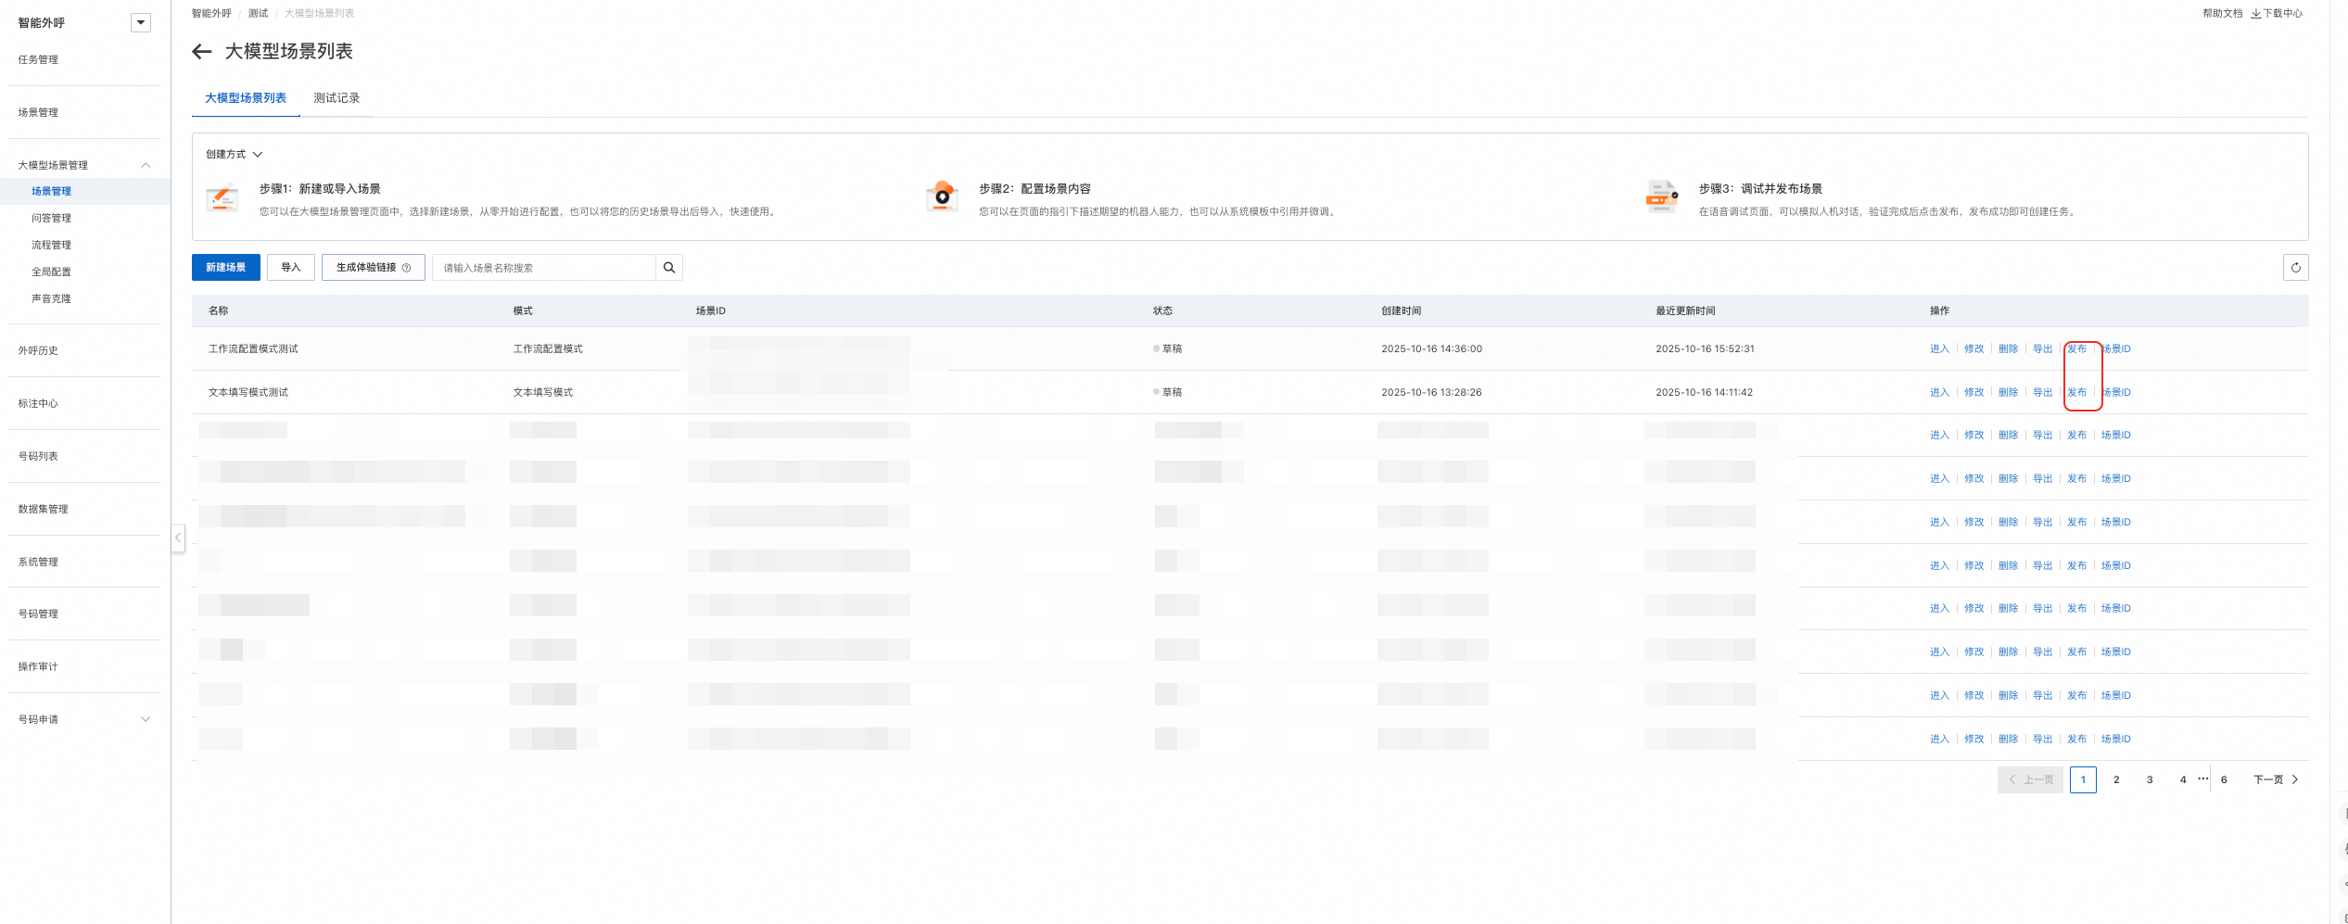
Task: Go to 号码管理 in the sidebar
Action: click(x=38, y=614)
